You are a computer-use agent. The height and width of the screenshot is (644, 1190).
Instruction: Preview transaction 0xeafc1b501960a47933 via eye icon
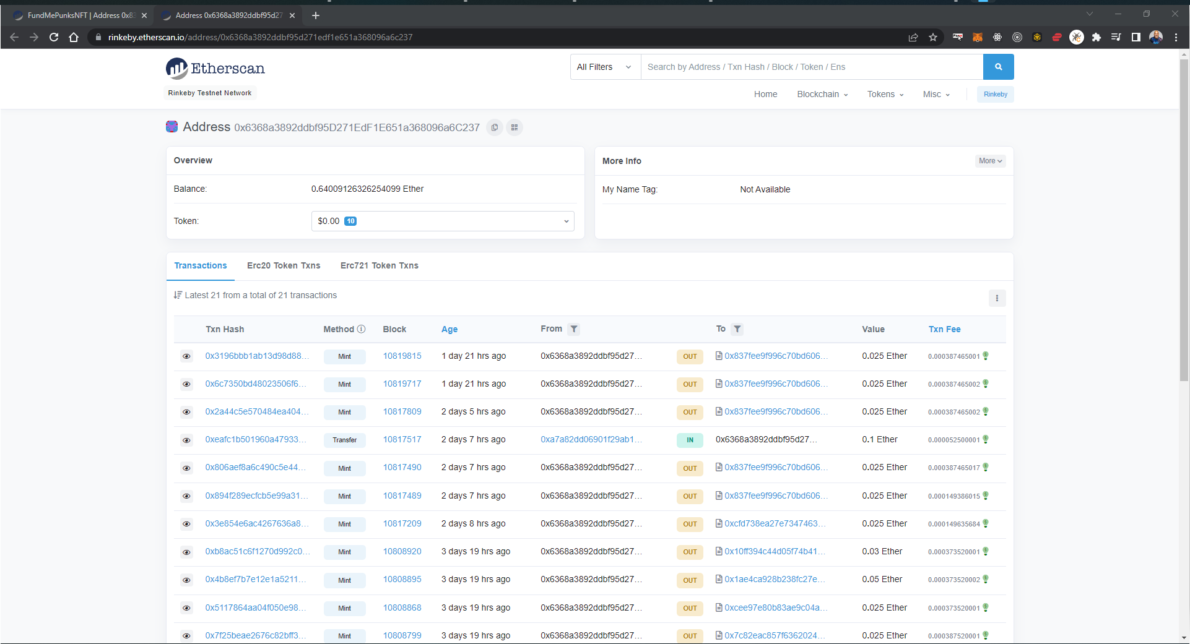[x=186, y=440]
